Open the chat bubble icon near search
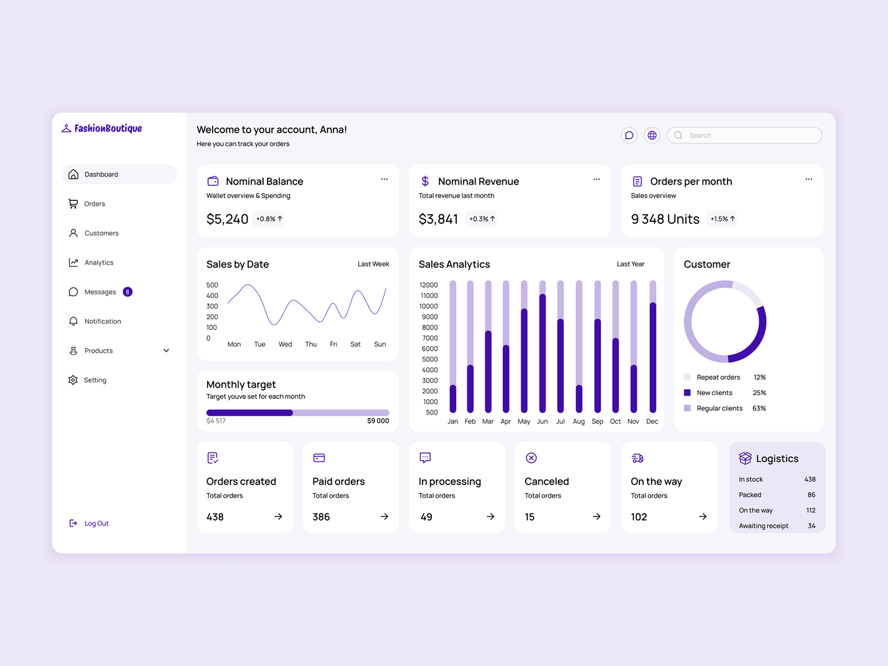The height and width of the screenshot is (666, 888). [629, 135]
